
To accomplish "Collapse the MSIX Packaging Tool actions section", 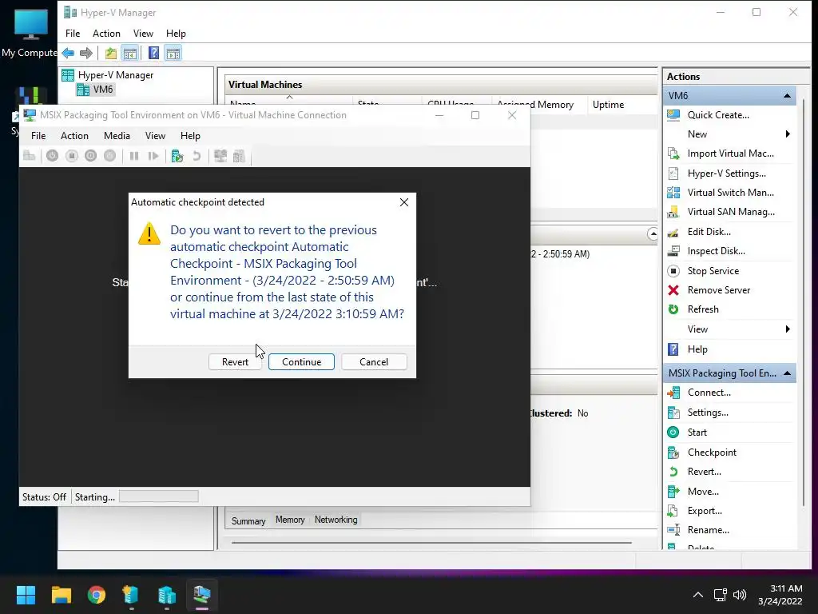I will [x=787, y=373].
